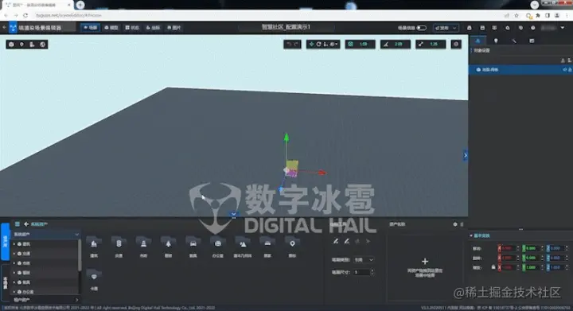This screenshot has width=573, height=311.
Task: Open the sofa furniture asset folder
Action: coord(267,247)
